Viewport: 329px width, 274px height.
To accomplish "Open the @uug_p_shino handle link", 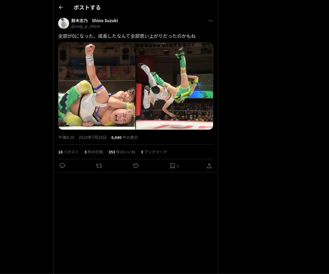I will [x=86, y=26].
